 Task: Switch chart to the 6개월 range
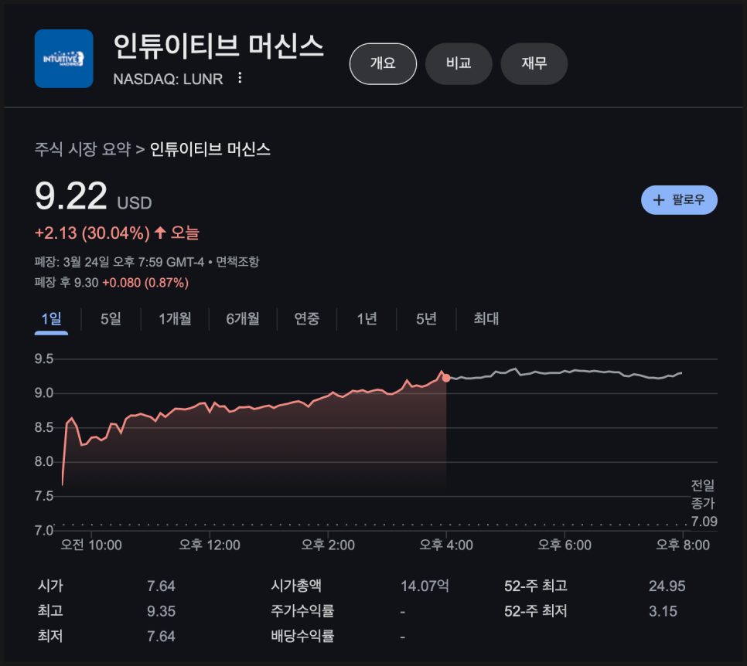[x=243, y=319]
